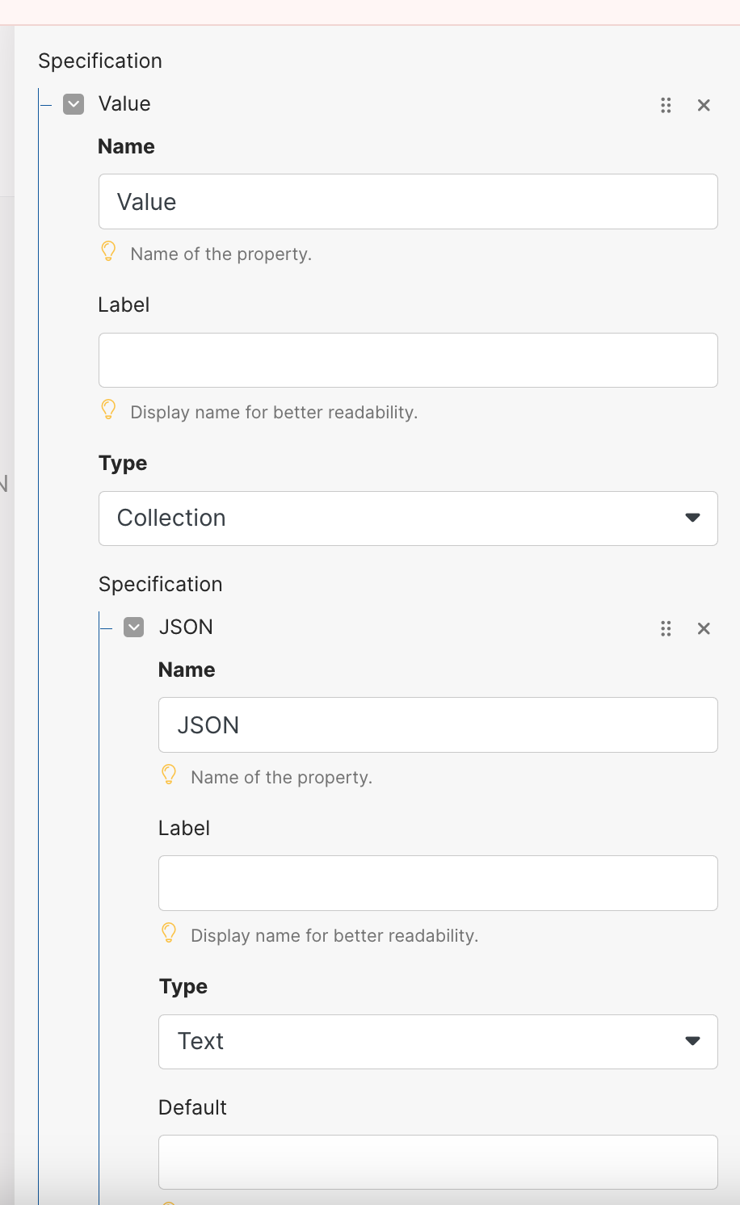
Task: Select the JSON tree item label
Action: (x=186, y=628)
